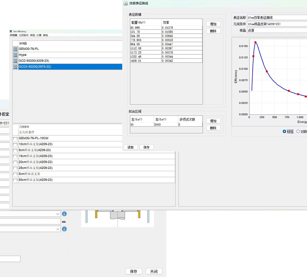Check the 15cm样品支架(4209-23) checkbox
The width and height of the screenshot is (307, 277).
(15, 156)
